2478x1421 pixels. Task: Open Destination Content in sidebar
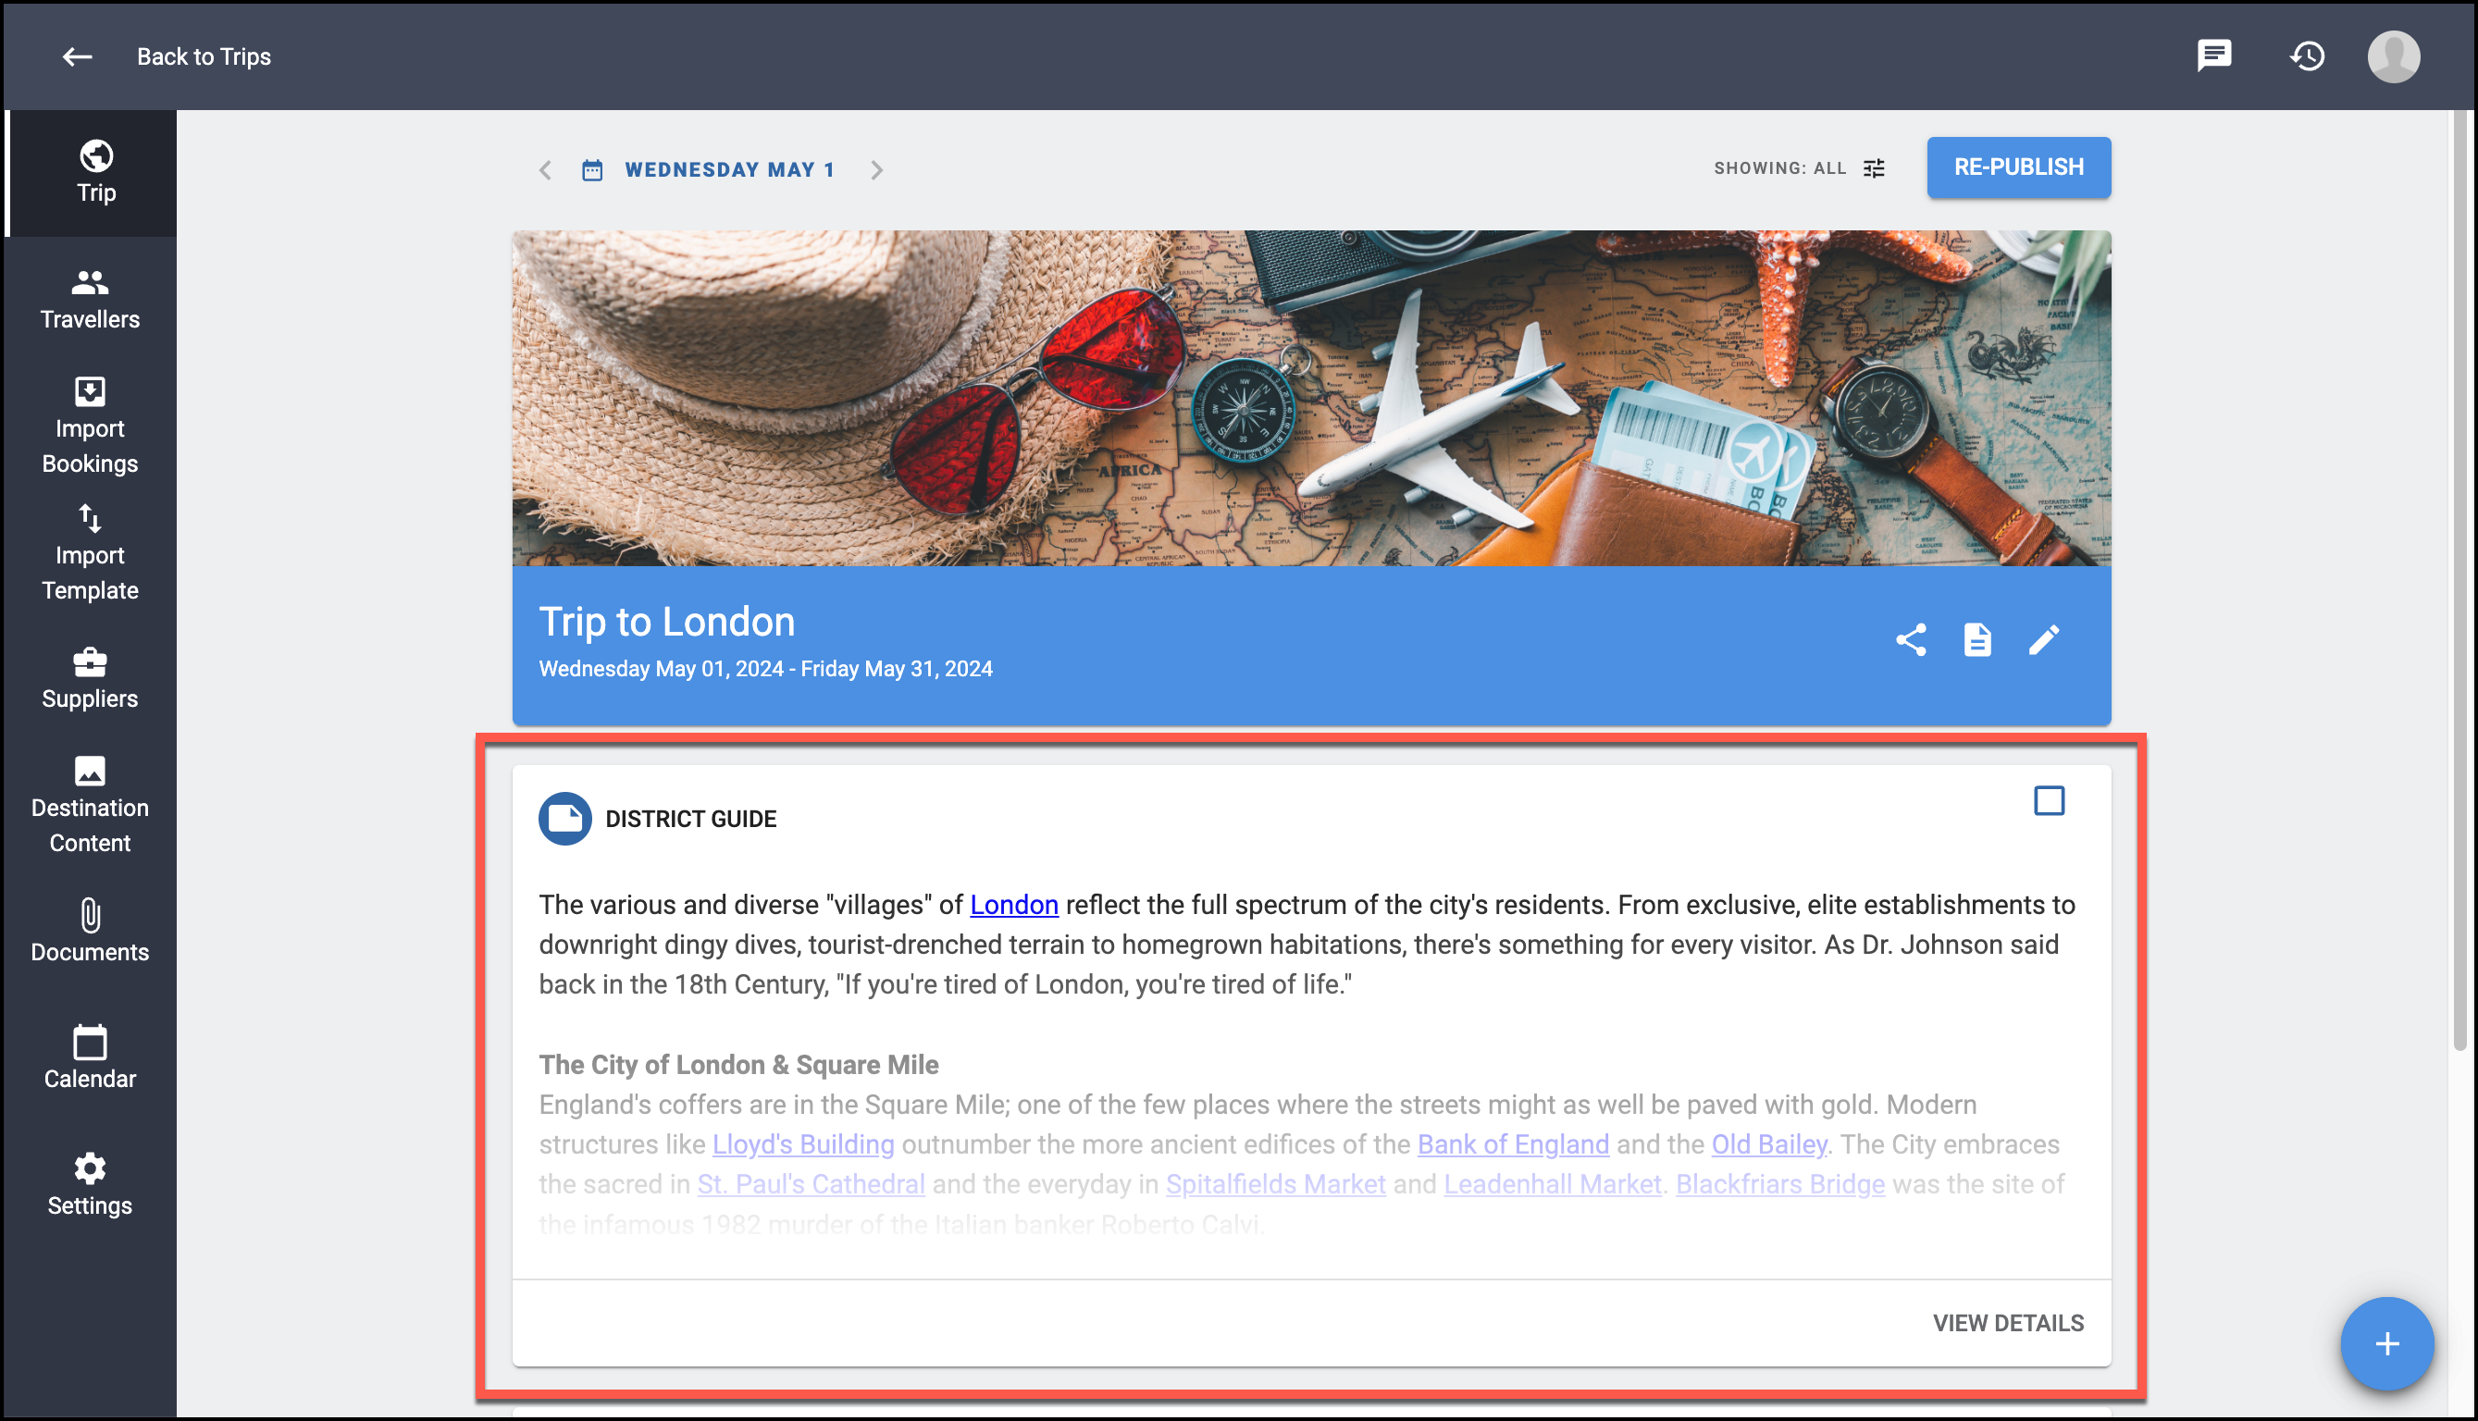[x=90, y=805]
